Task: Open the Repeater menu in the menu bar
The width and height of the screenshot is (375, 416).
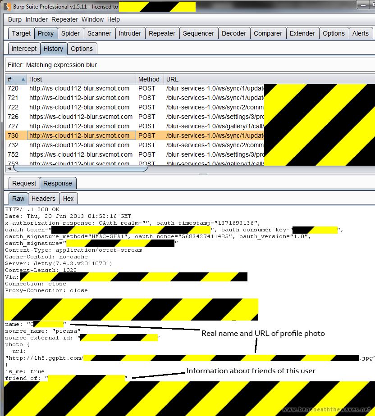Action: (64, 19)
